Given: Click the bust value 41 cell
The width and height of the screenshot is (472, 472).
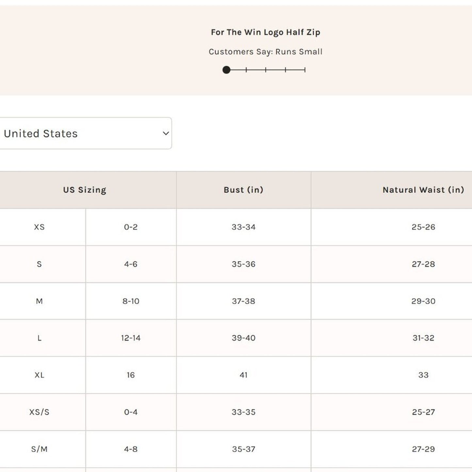Looking at the screenshot, I should pos(243,375).
